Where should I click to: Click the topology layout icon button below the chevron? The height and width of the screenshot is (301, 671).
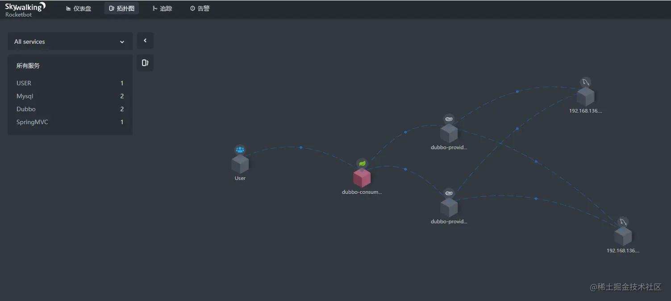145,63
